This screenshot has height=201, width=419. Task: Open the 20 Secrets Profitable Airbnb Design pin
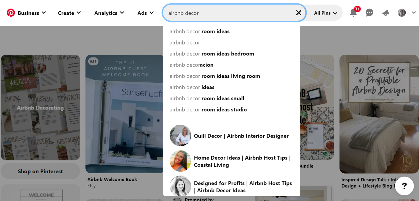[x=379, y=114]
